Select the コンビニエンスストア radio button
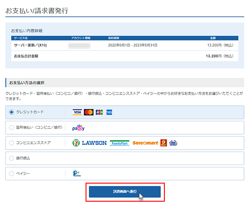Image resolution: width=249 pixels, height=208 pixels. tap(11, 143)
